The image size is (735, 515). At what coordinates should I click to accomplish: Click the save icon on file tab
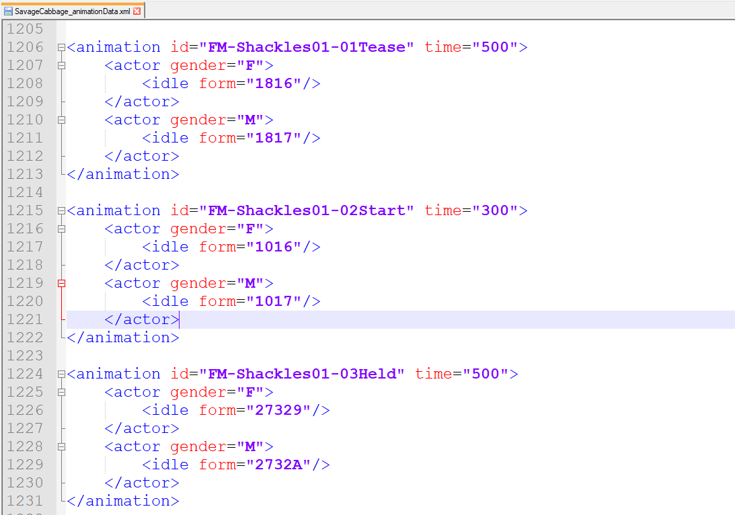[x=9, y=11]
